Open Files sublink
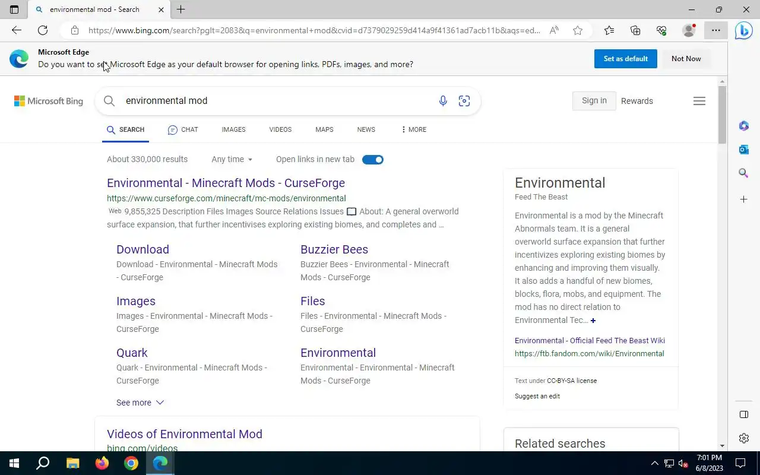This screenshot has width=760, height=475. (312, 301)
